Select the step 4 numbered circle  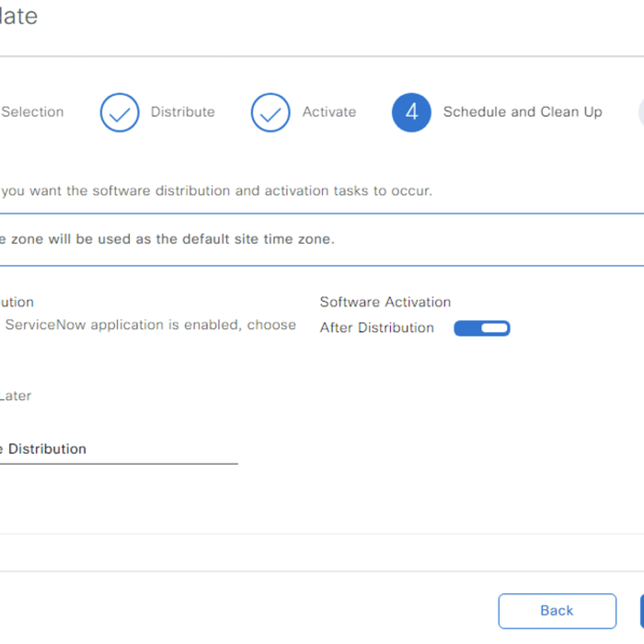(411, 112)
